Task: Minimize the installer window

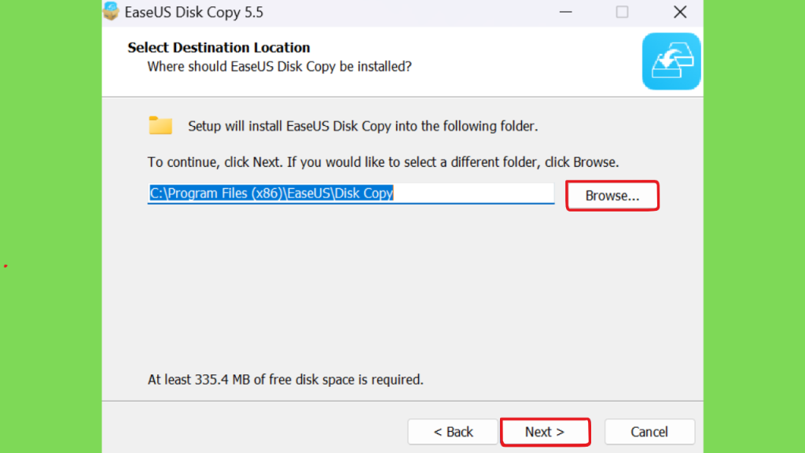Action: (566, 12)
